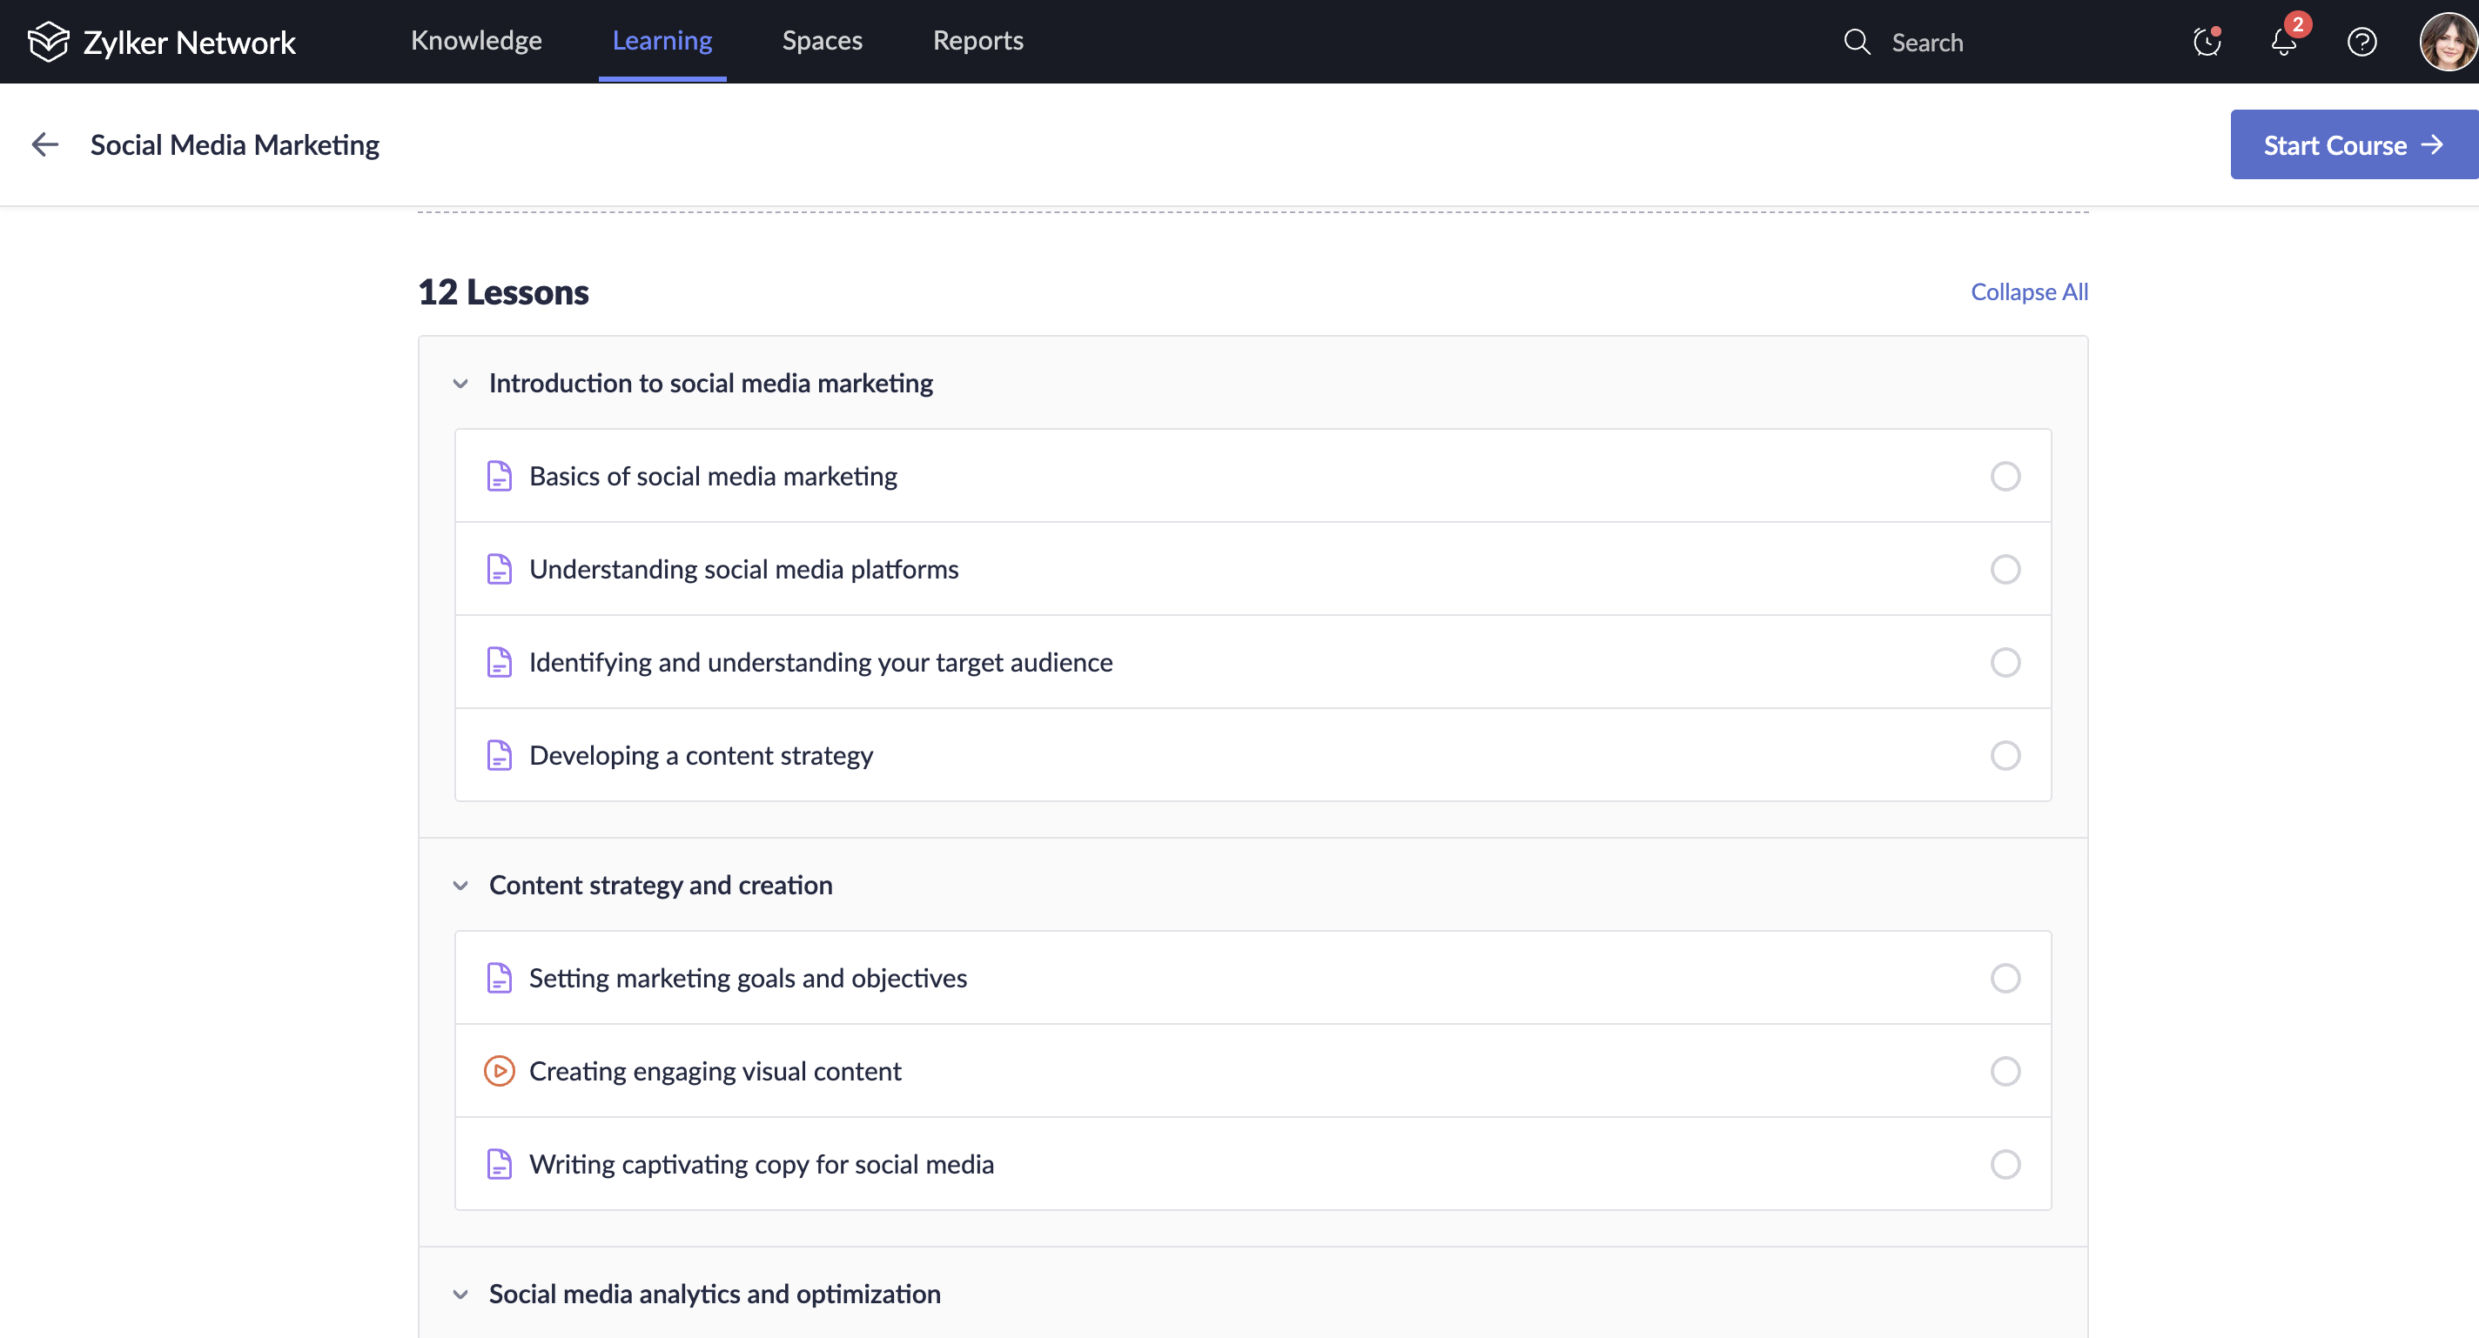This screenshot has width=2479, height=1338.
Task: Open lesson Understanding social media platforms
Action: pyautogui.click(x=743, y=570)
